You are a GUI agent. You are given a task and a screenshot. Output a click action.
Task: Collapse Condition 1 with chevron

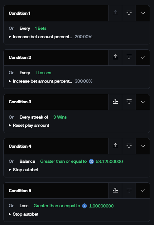[143, 13]
